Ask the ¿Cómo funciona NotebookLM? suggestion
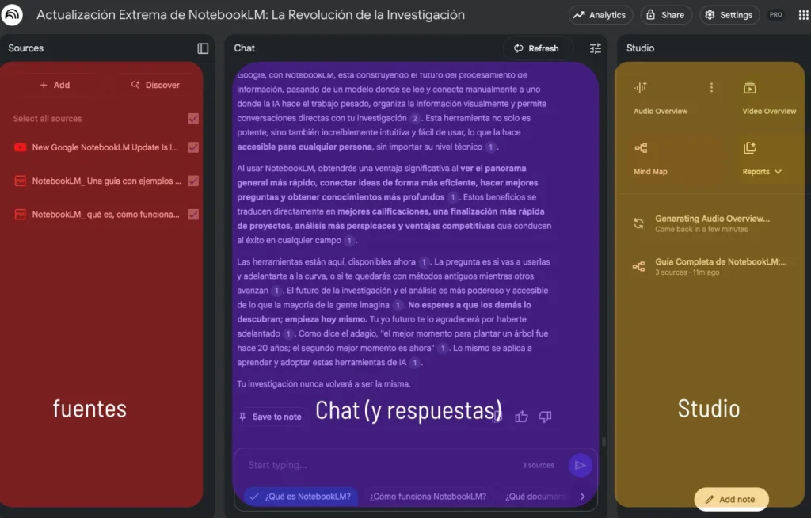Screen dimensions: 811x518 coord(428,497)
